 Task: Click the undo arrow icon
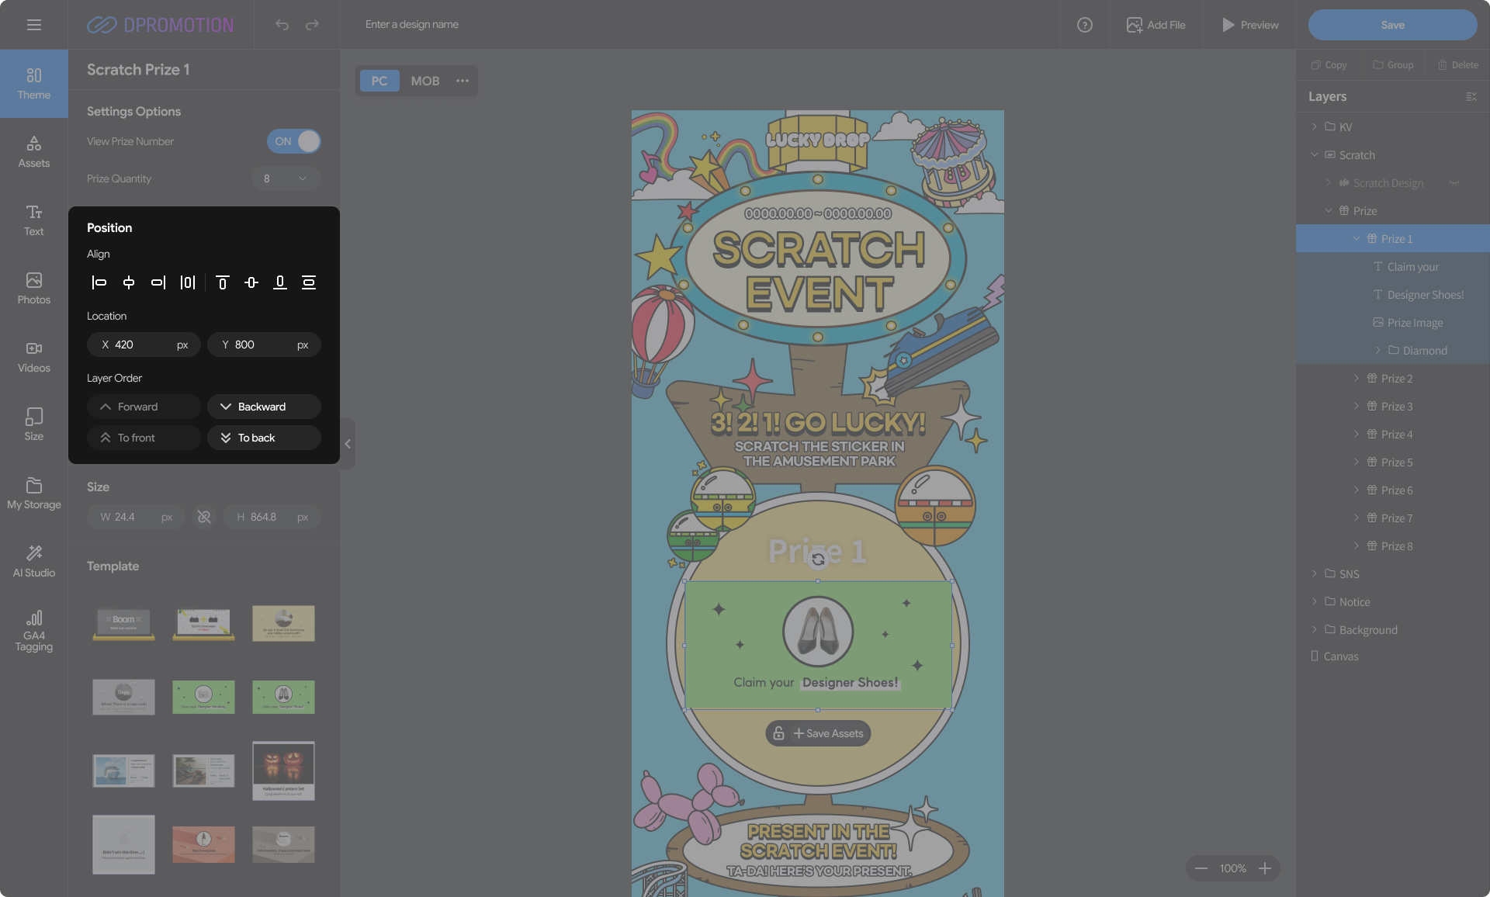[282, 25]
